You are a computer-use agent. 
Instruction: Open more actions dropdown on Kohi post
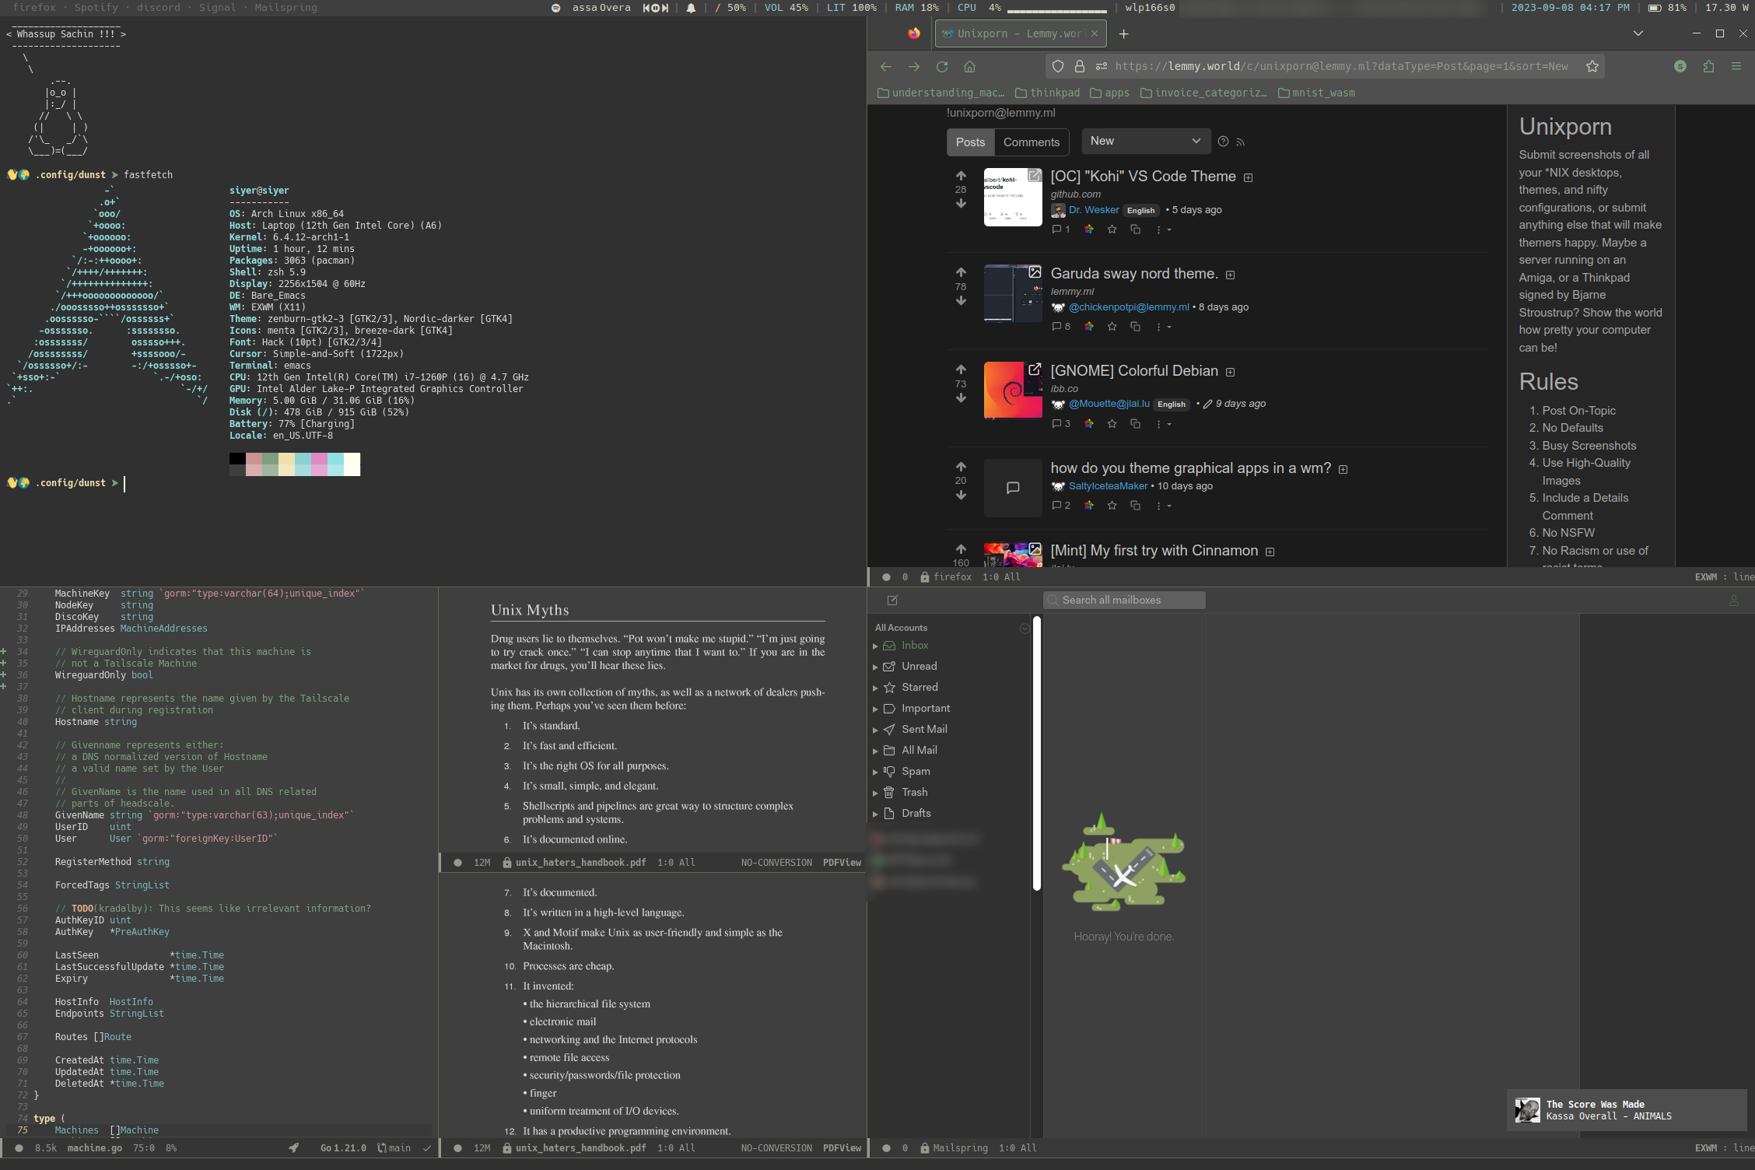coord(1163,229)
